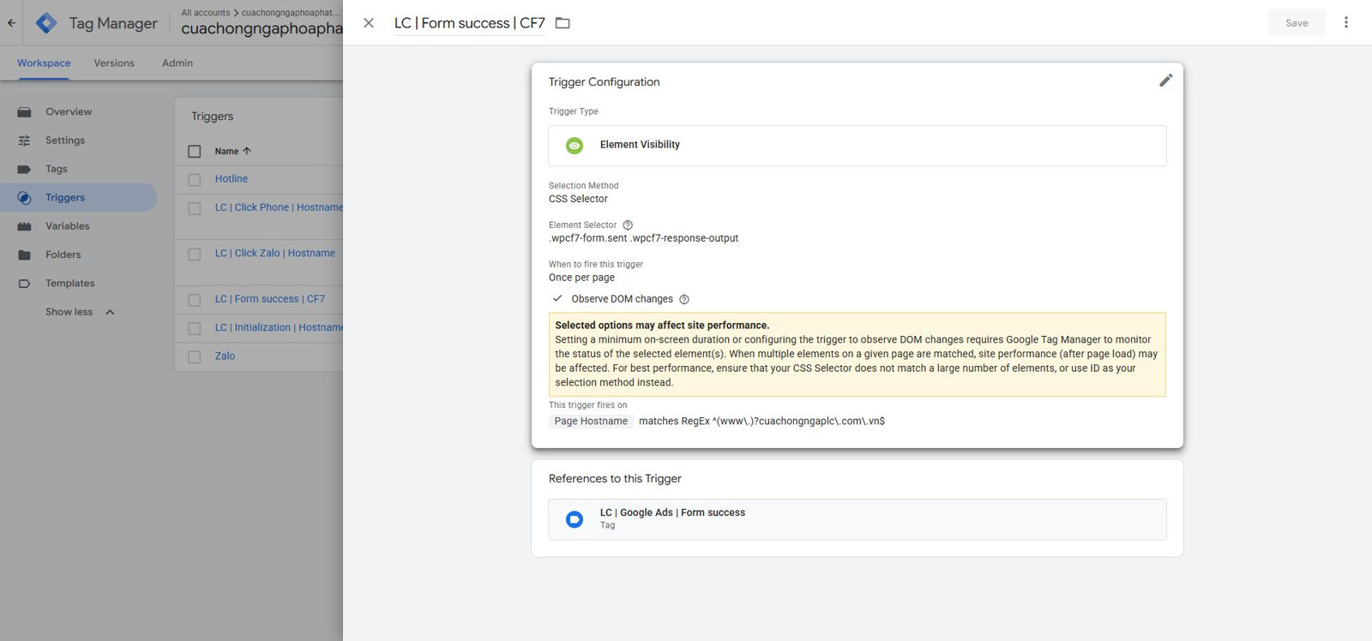The image size is (1372, 641).
Task: Open the LC | Click Zalo | Hostname trigger
Action: [x=275, y=254]
